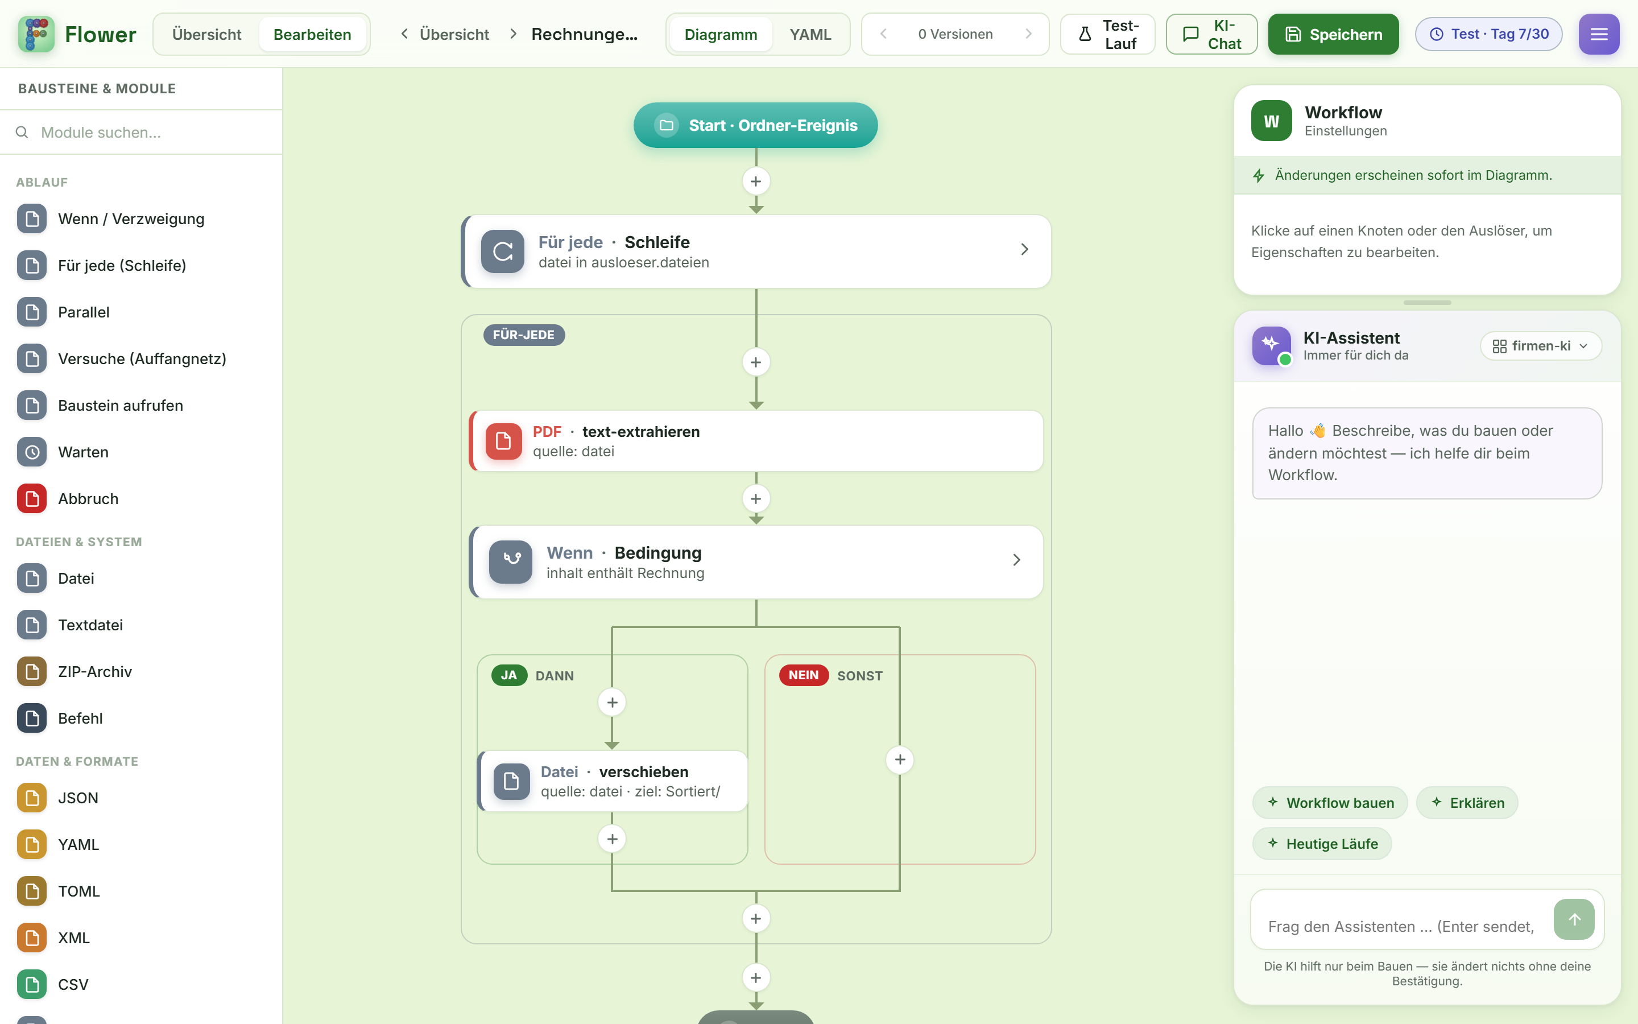Click the Wenn Bedingung branch icon
Image resolution: width=1638 pixels, height=1024 pixels.
tap(510, 561)
